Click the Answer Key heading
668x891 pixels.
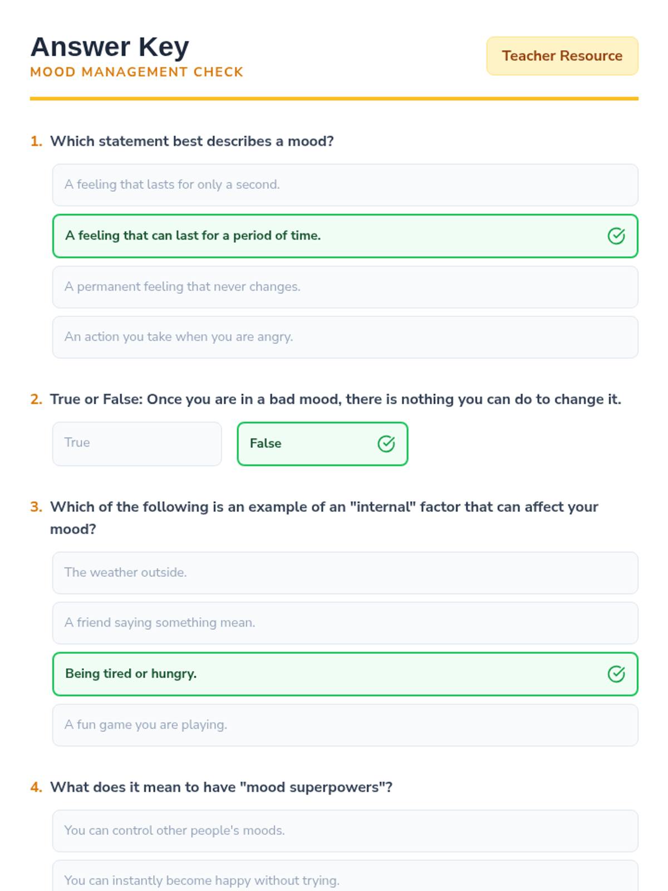(110, 47)
